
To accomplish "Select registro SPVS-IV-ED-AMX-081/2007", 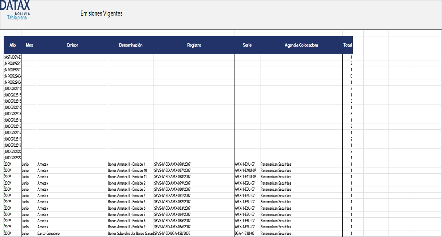I will tap(194, 195).
